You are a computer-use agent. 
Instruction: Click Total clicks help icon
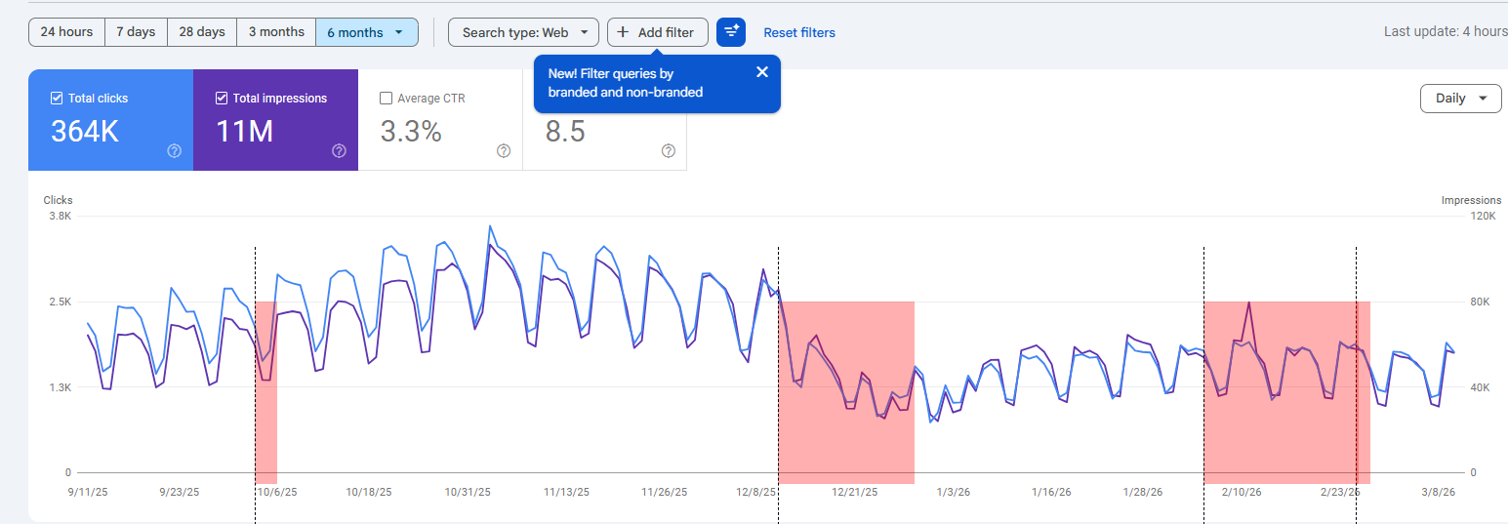175,150
